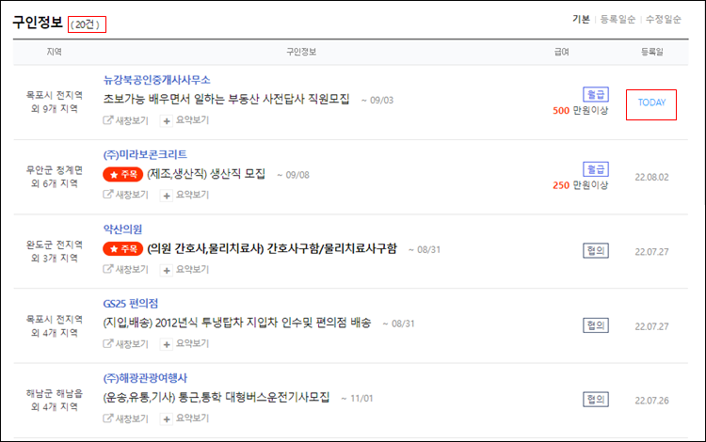Open the GS25 편의점 company link
Viewport: 706px width, 442px height.
tap(131, 304)
